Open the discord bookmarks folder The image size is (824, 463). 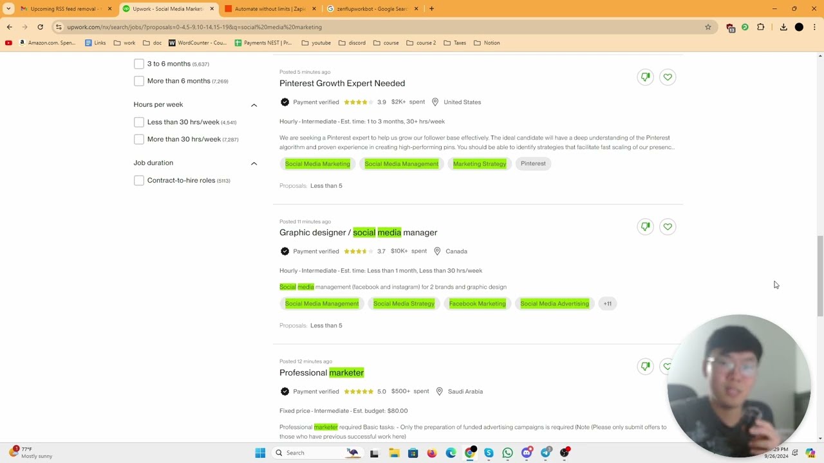352,43
